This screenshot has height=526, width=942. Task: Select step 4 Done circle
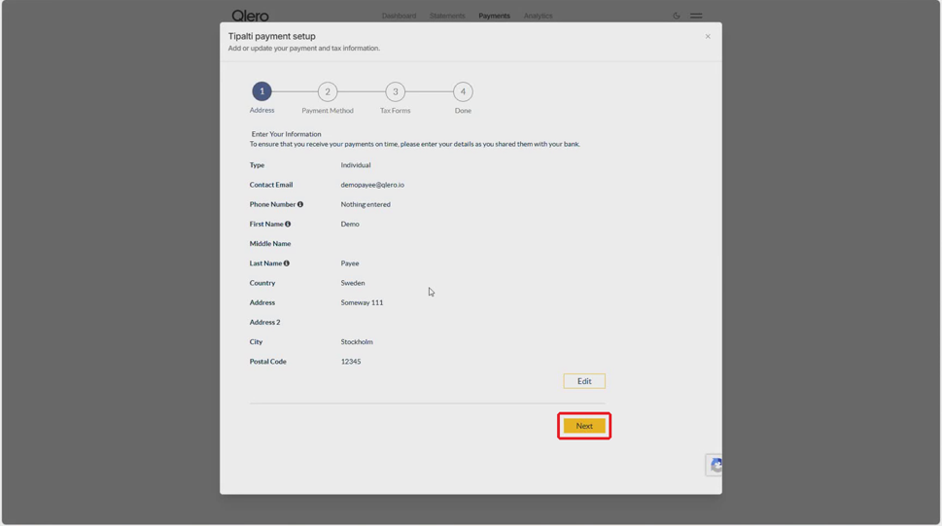coord(463,92)
